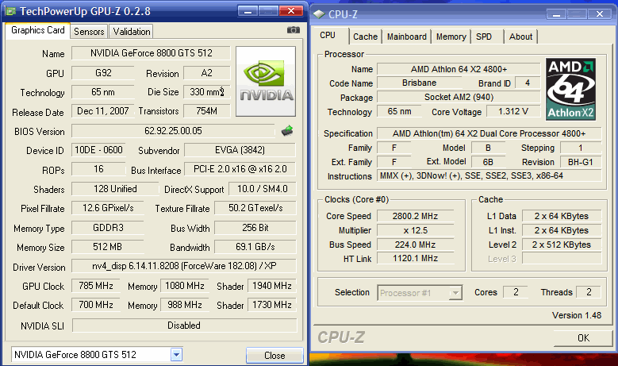Image resolution: width=618 pixels, height=366 pixels.
Task: Click the GPU Name field NVIDIA GeForce 8800 GTS 512
Action: (x=151, y=53)
